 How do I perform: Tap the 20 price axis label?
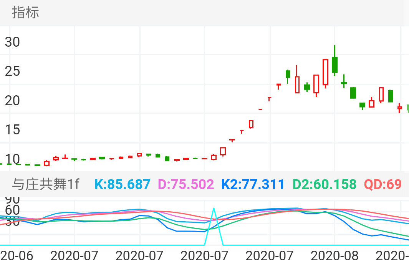click(12, 101)
